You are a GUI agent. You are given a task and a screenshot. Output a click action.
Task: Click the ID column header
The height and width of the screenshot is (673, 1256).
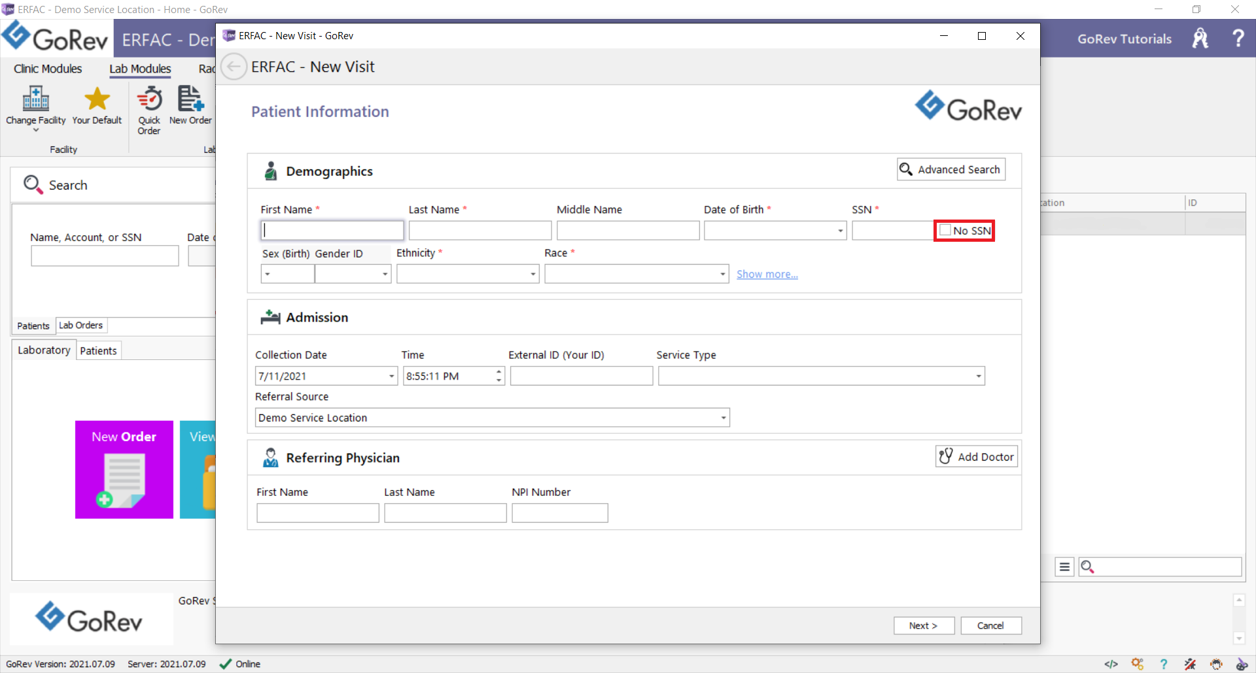[1215, 203]
